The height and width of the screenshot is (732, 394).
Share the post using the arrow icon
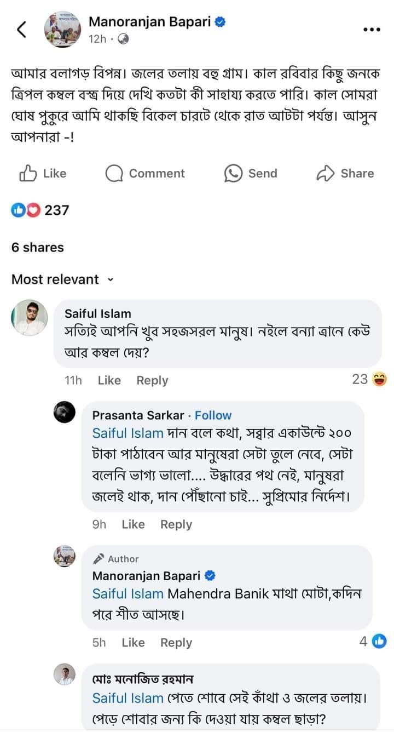click(x=326, y=174)
